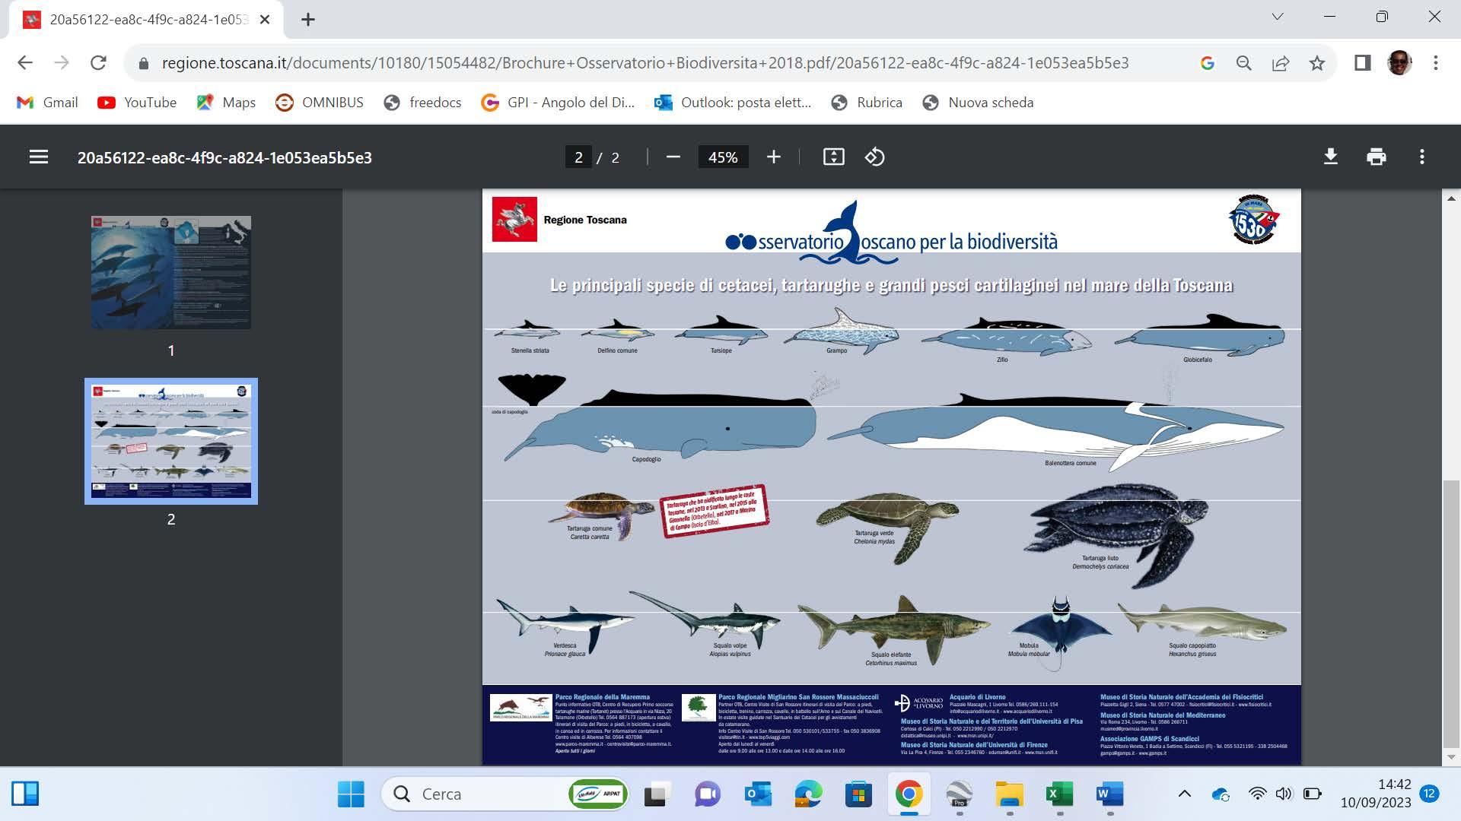Screen dimensions: 1461x821
Task: Click the PDF zoom in button
Action: [x=773, y=157]
